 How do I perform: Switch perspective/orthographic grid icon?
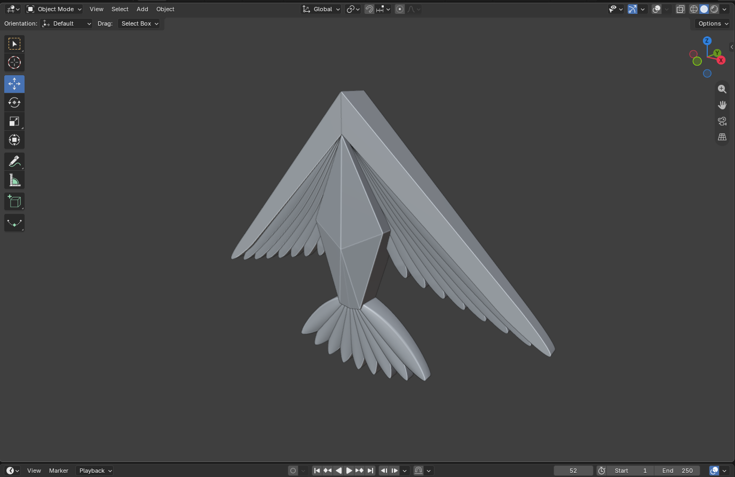tap(722, 137)
